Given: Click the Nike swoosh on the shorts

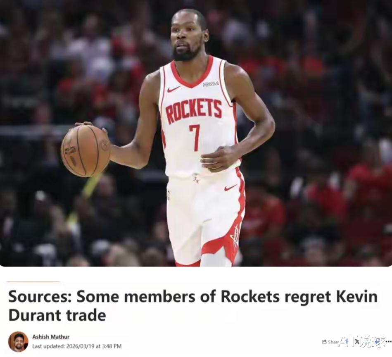Looking at the screenshot, I should (230, 188).
